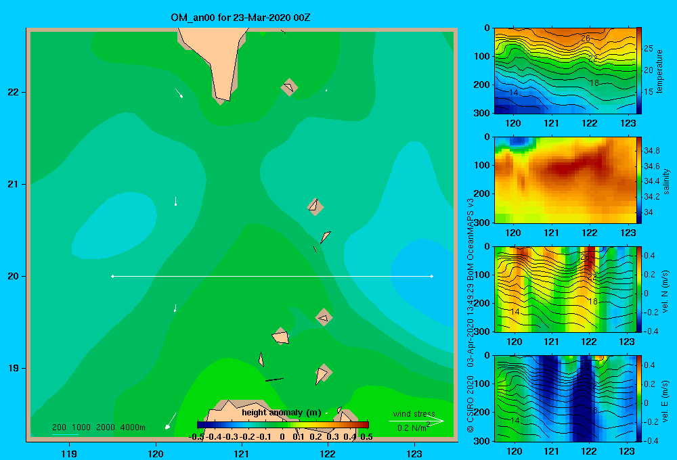The height and width of the screenshot is (460, 677).
Task: Click the salinity color scale bar
Action: click(639, 180)
